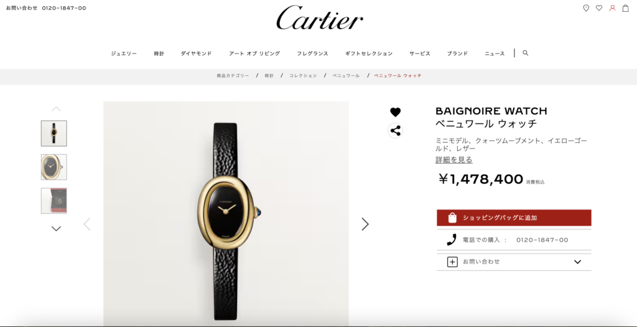The height and width of the screenshot is (327, 637).
Task: Toggle the black heart favorite for this watch
Action: [x=395, y=112]
